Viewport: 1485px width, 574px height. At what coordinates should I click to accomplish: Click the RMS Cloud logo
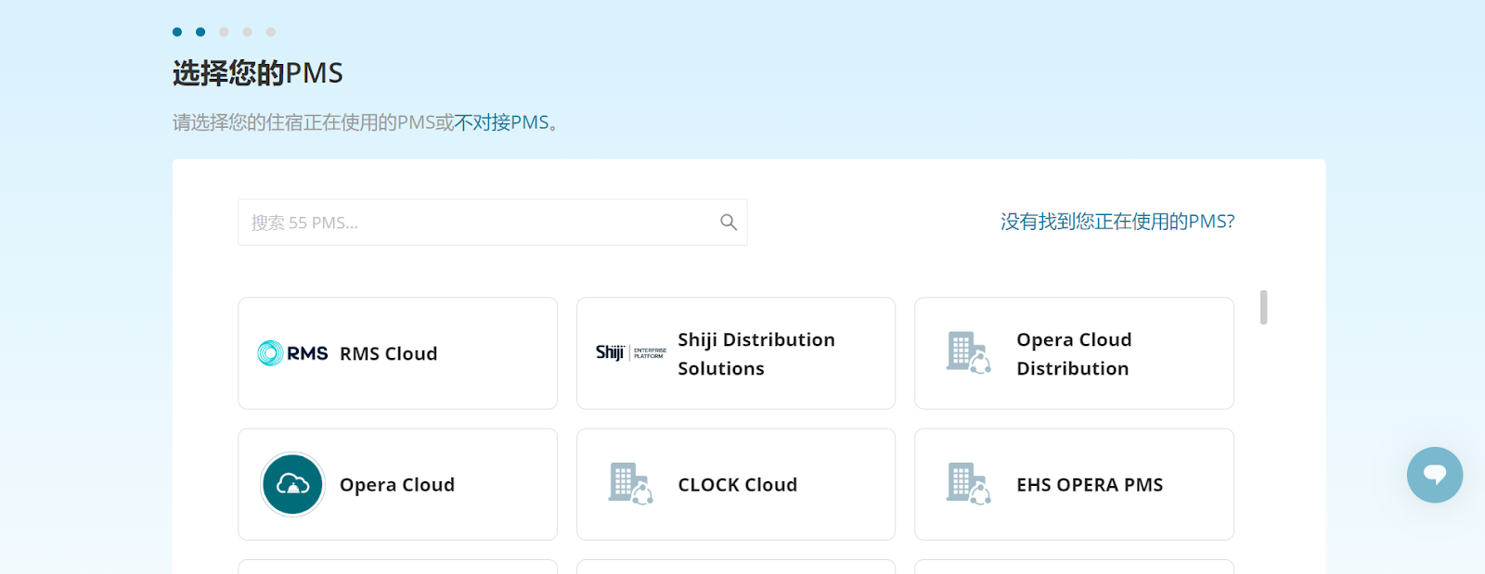292,353
